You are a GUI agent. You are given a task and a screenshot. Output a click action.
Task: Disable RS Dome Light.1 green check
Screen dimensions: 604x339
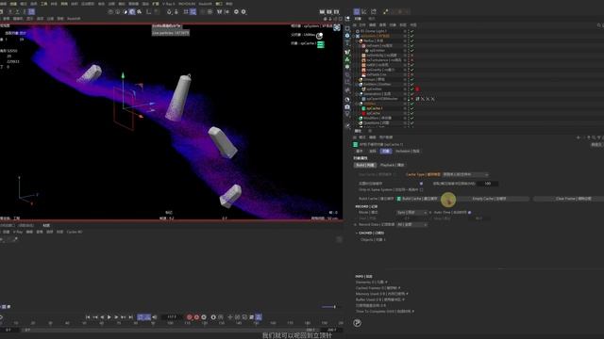click(x=411, y=31)
